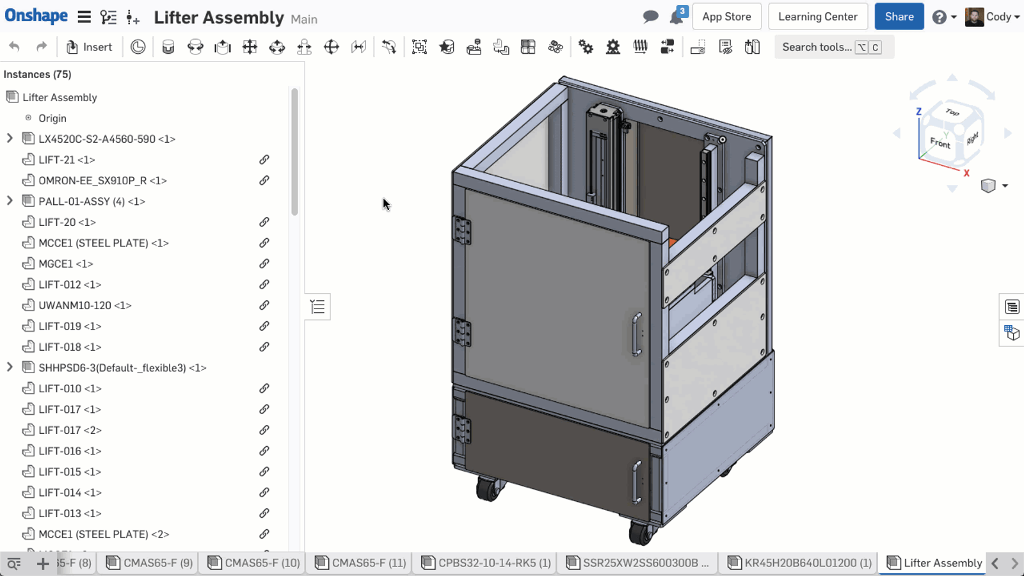Open the comments speech bubble icon
1024x576 pixels.
tap(650, 17)
